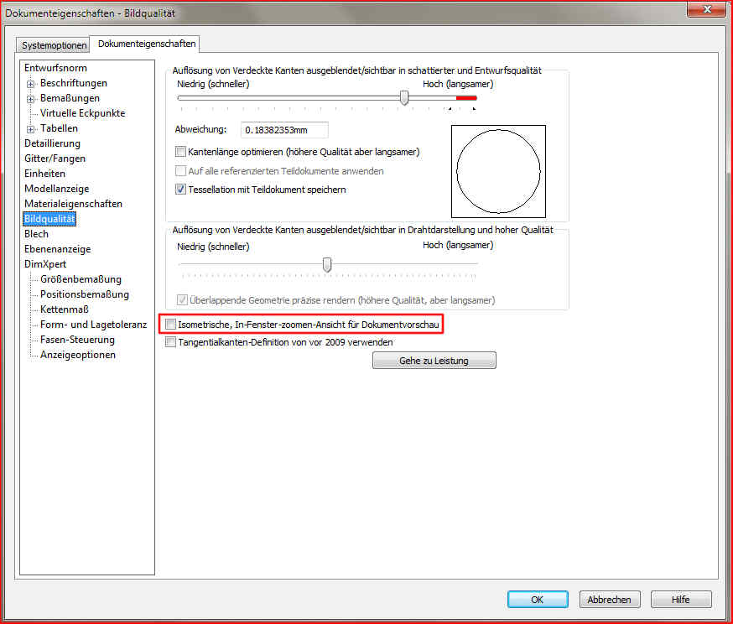Confirm with the OK button
This screenshot has height=624, width=733.
(x=538, y=599)
